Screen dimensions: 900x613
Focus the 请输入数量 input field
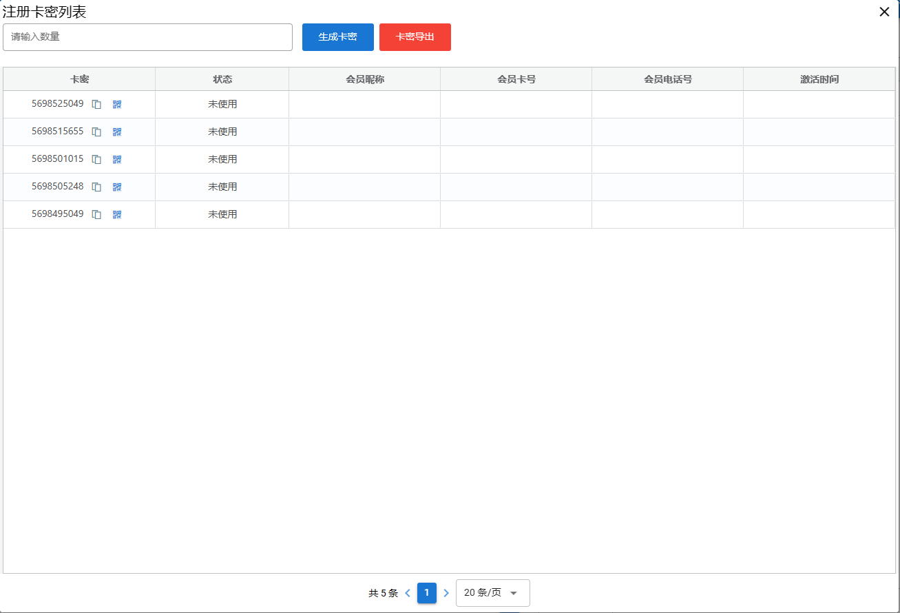(148, 37)
